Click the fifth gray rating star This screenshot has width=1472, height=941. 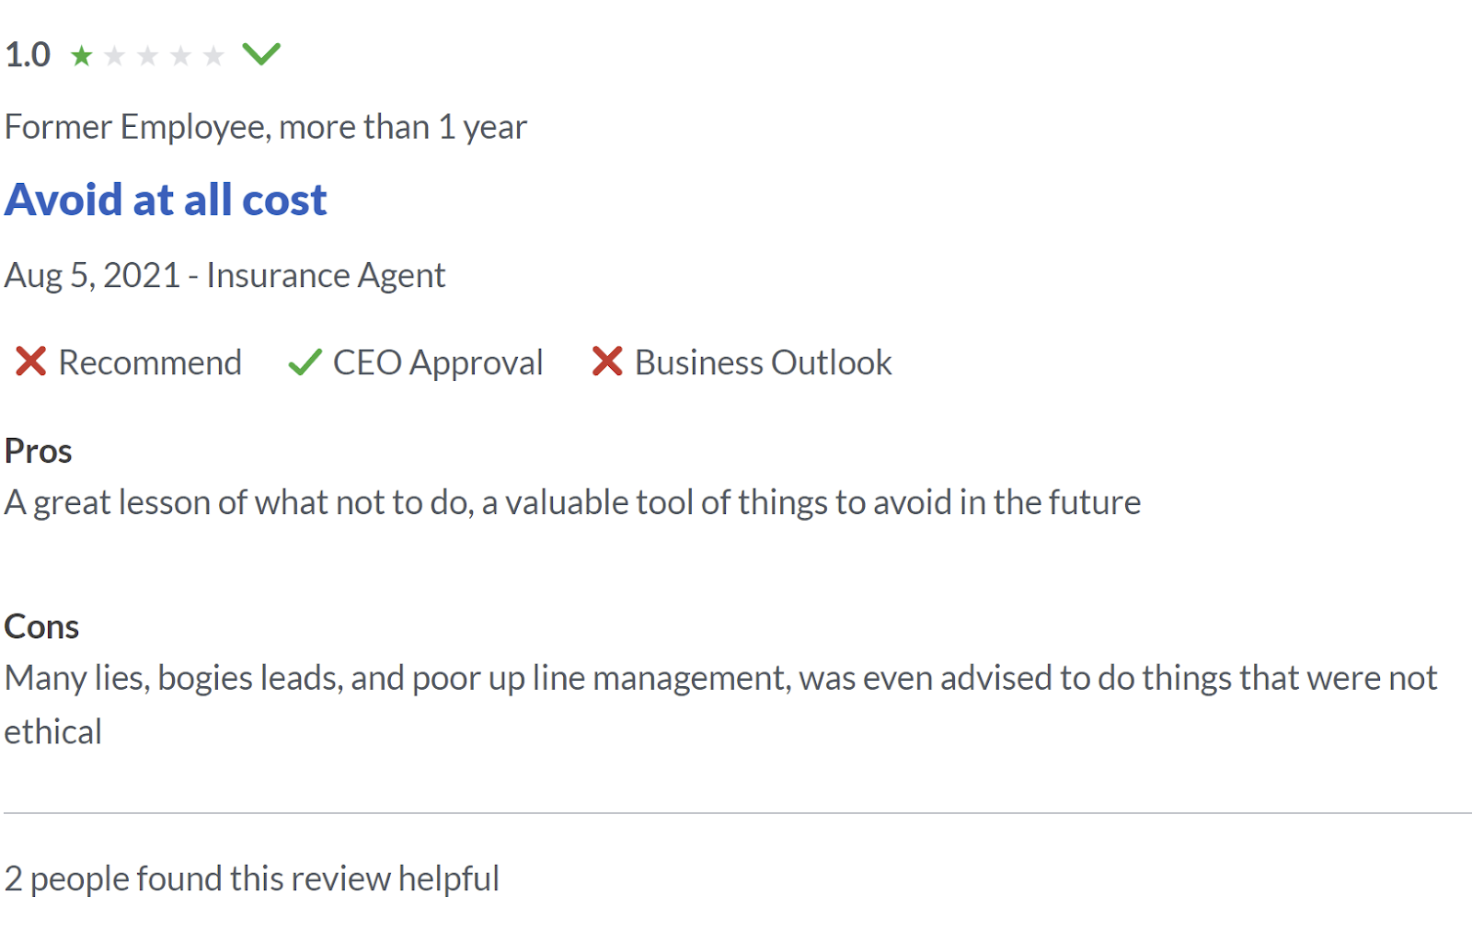(x=213, y=56)
